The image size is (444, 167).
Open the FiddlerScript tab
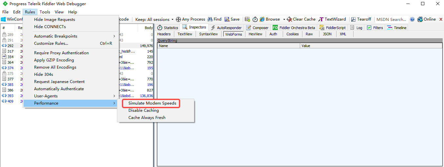332,28
